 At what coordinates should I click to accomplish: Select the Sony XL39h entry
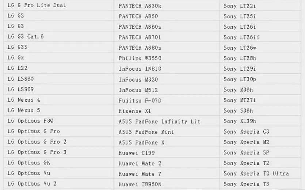pyautogui.click(x=260, y=121)
